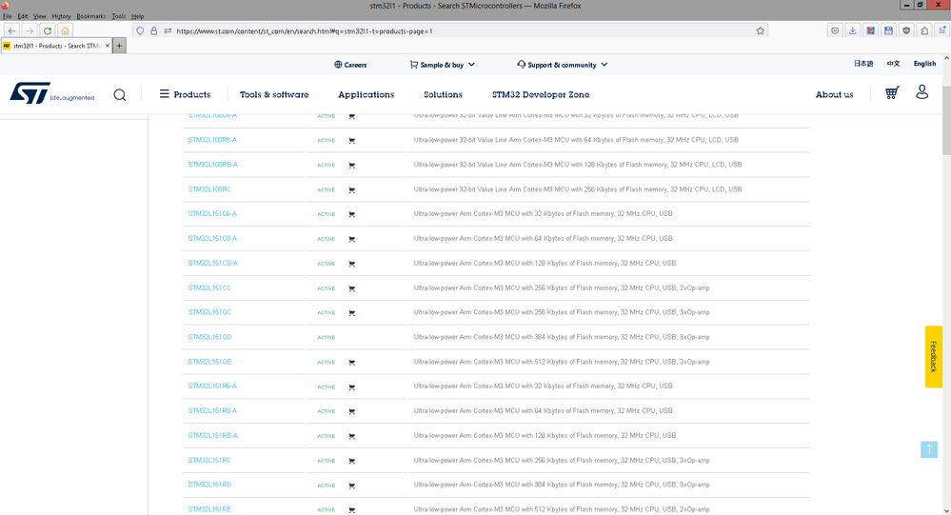
Task: Add STM32L100R8-A to cart
Action: point(352,140)
